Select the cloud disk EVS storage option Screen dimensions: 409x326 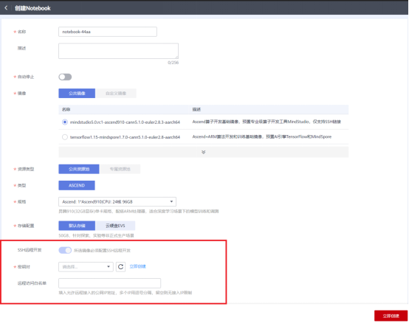coord(115,226)
